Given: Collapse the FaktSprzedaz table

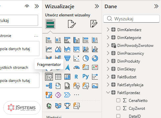Looking at the screenshot, I should click(108, 92).
